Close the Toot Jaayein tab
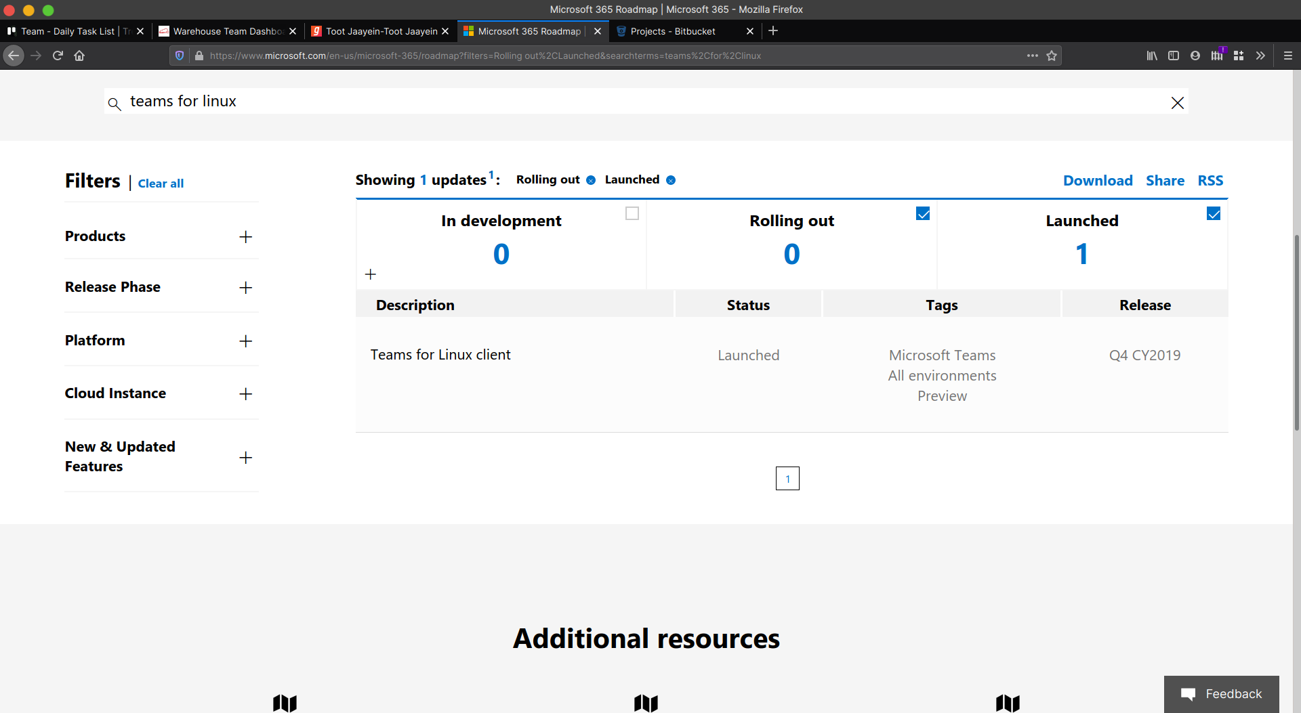This screenshot has height=713, width=1301. pos(445,31)
